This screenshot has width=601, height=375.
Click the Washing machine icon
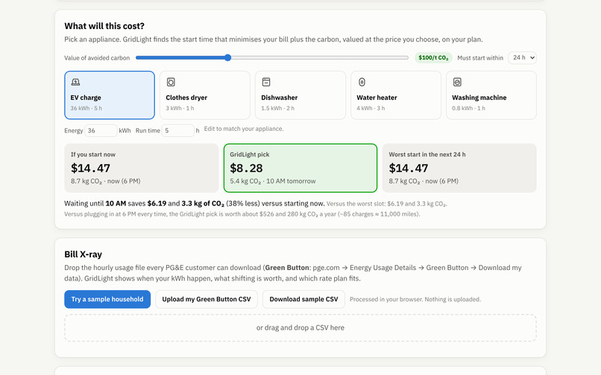coord(457,82)
